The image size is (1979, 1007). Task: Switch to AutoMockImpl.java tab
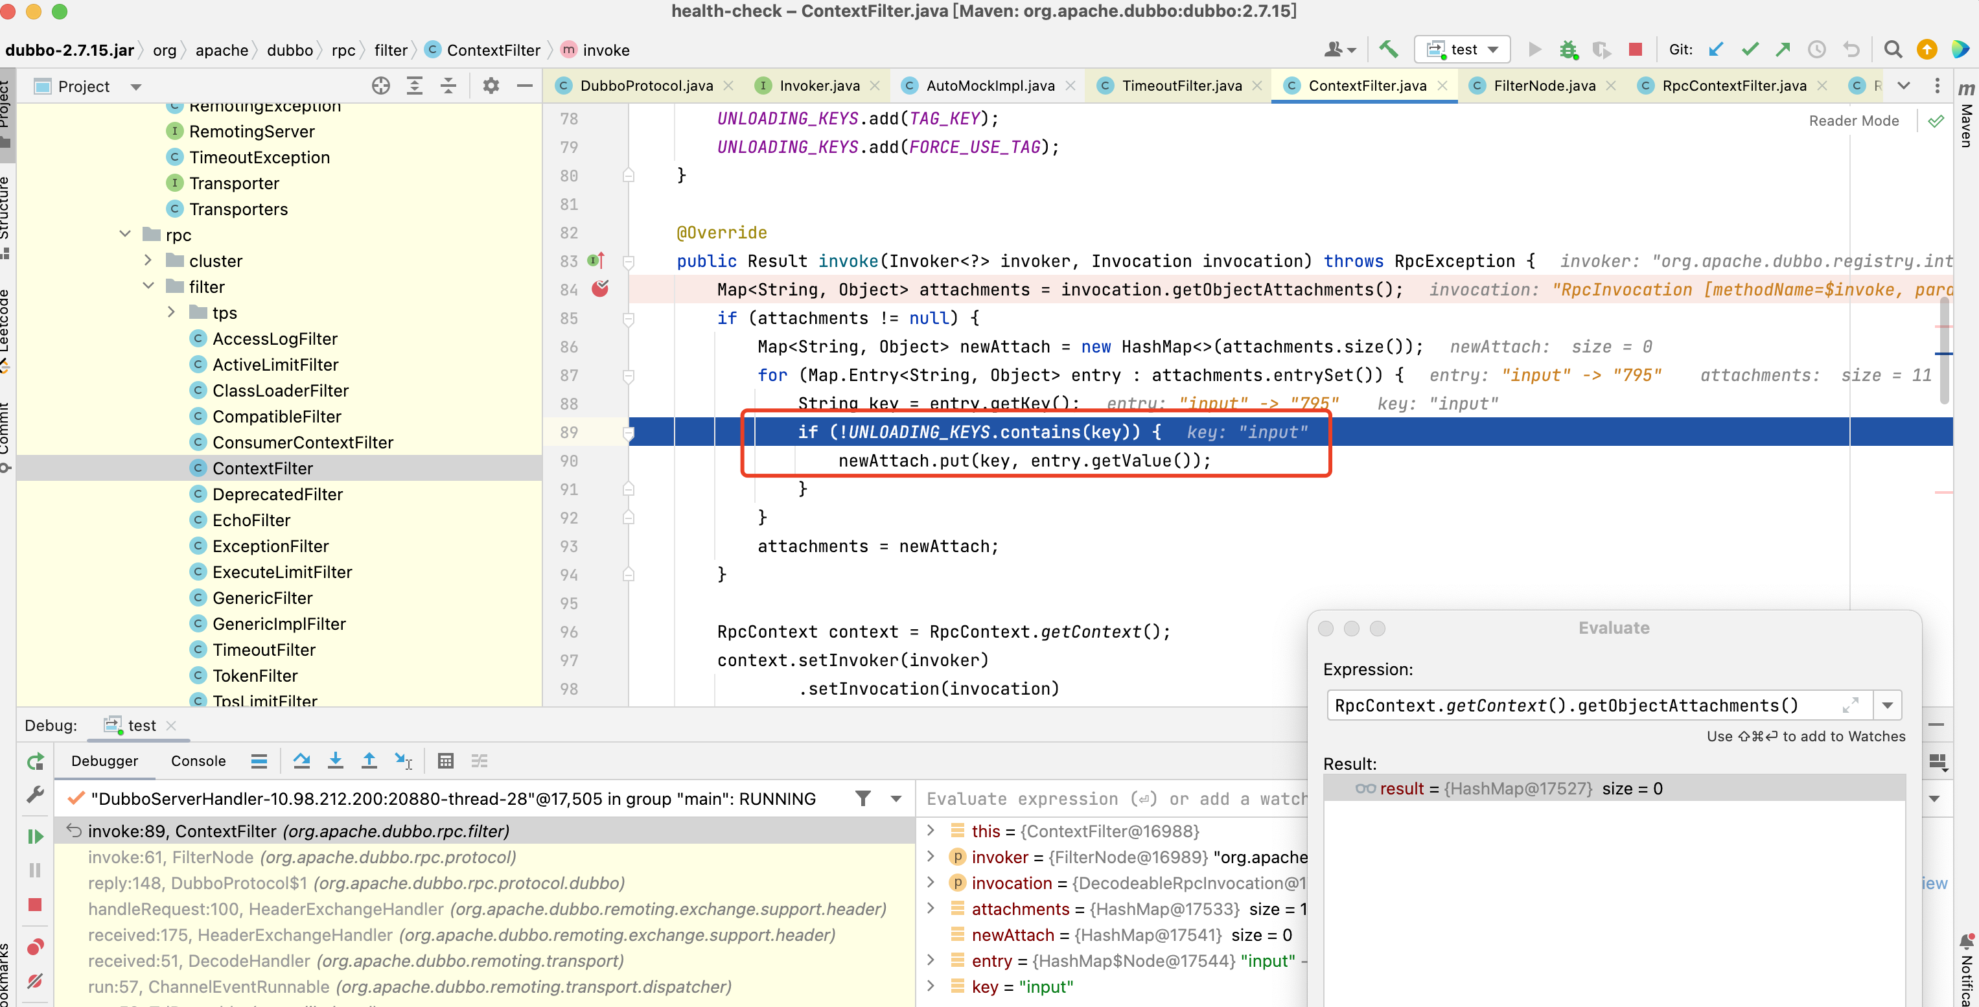[989, 86]
